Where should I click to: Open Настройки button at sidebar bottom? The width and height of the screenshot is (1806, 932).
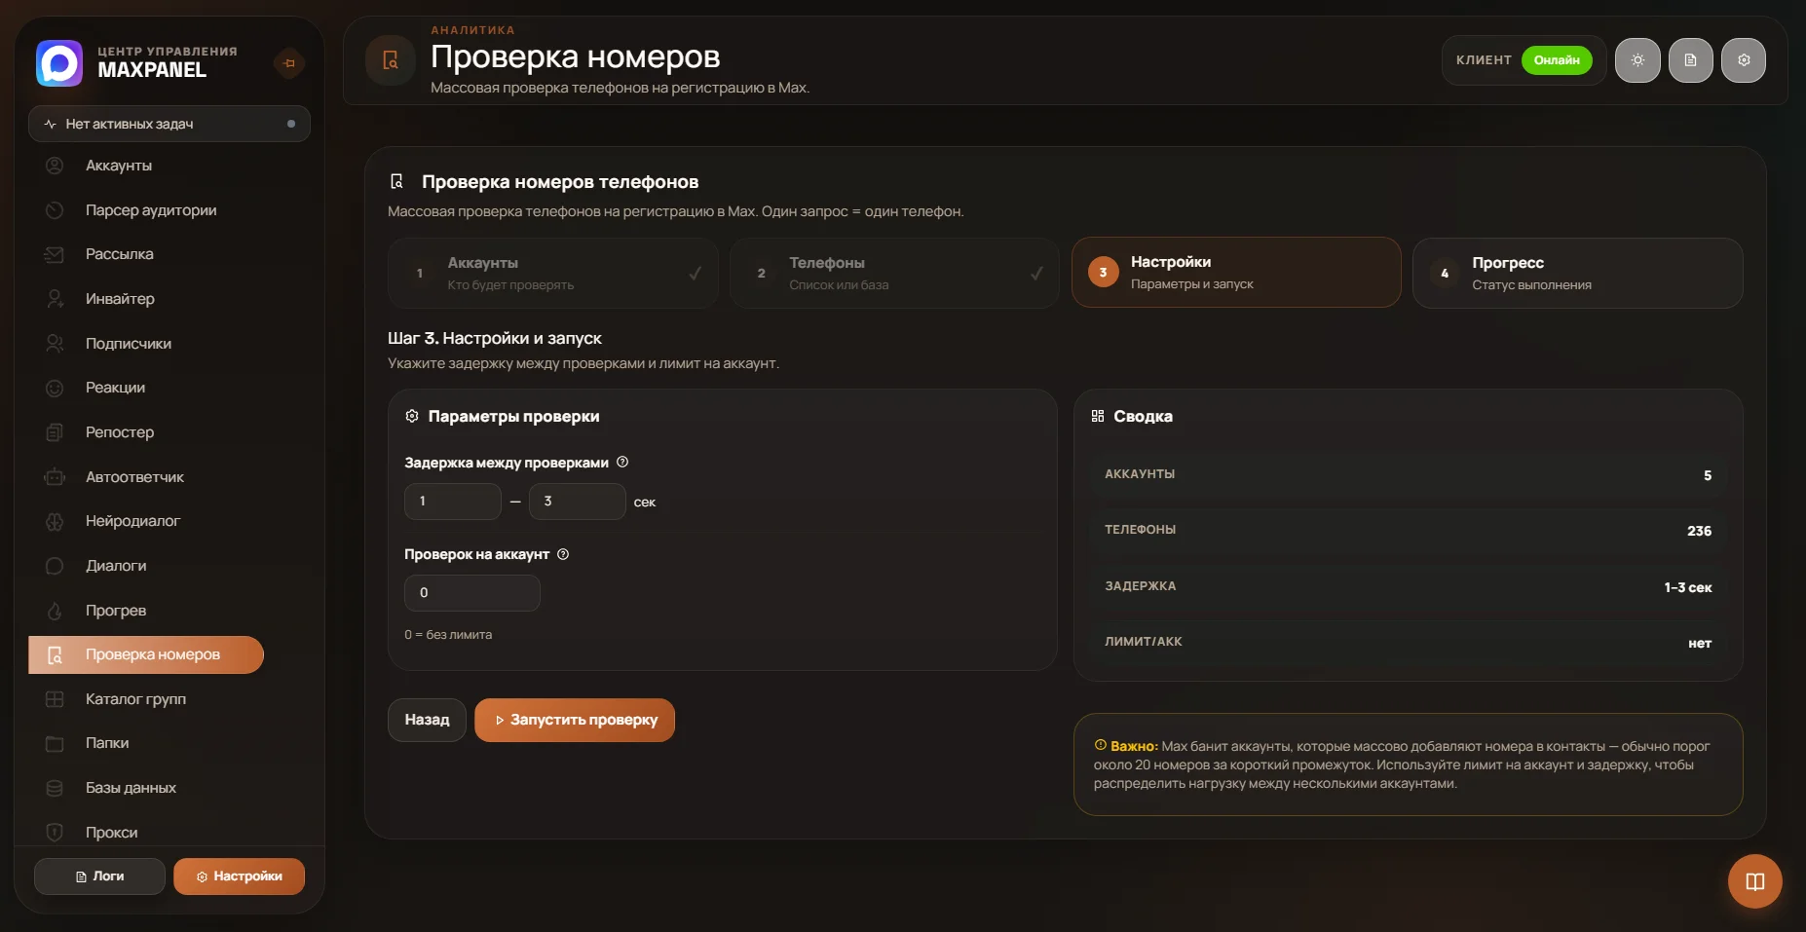(240, 876)
